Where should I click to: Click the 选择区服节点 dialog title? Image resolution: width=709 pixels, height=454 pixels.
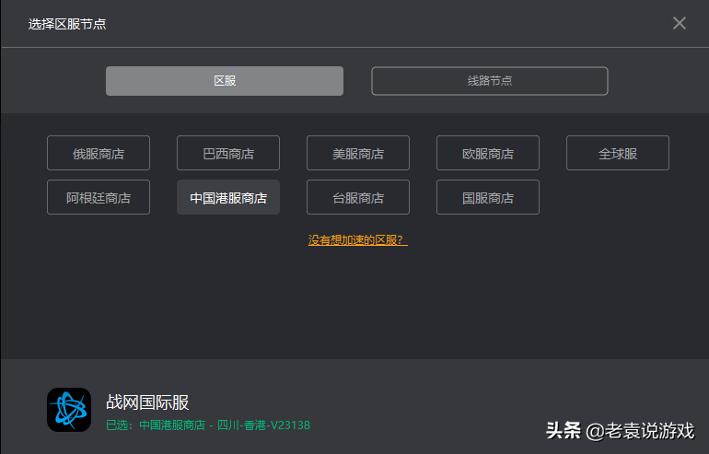pos(67,24)
